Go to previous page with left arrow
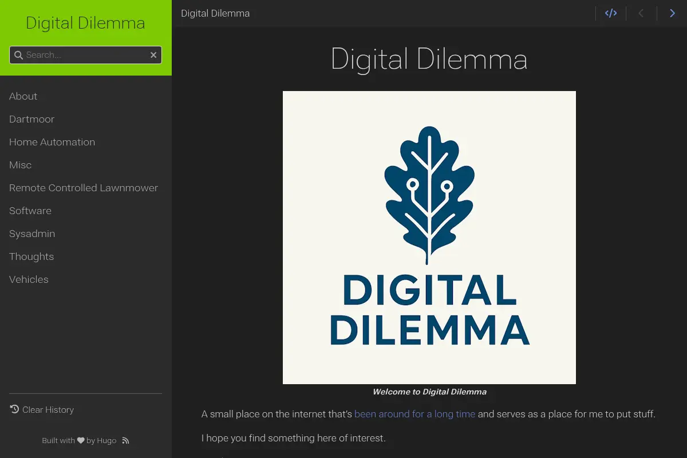The height and width of the screenshot is (458, 687). [641, 13]
